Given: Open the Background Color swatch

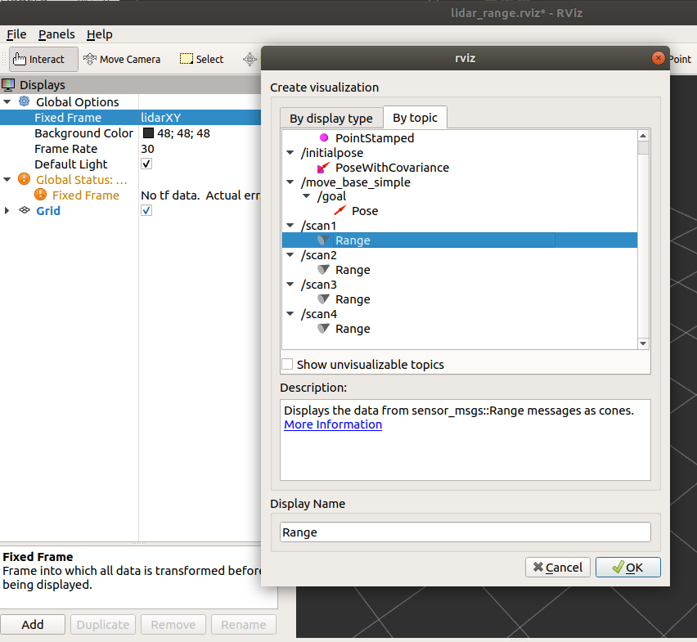Looking at the screenshot, I should pyautogui.click(x=148, y=132).
